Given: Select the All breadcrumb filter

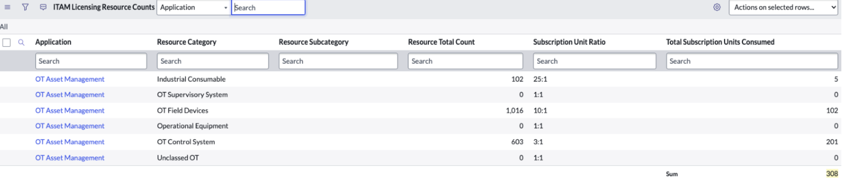Looking at the screenshot, I should [x=4, y=27].
